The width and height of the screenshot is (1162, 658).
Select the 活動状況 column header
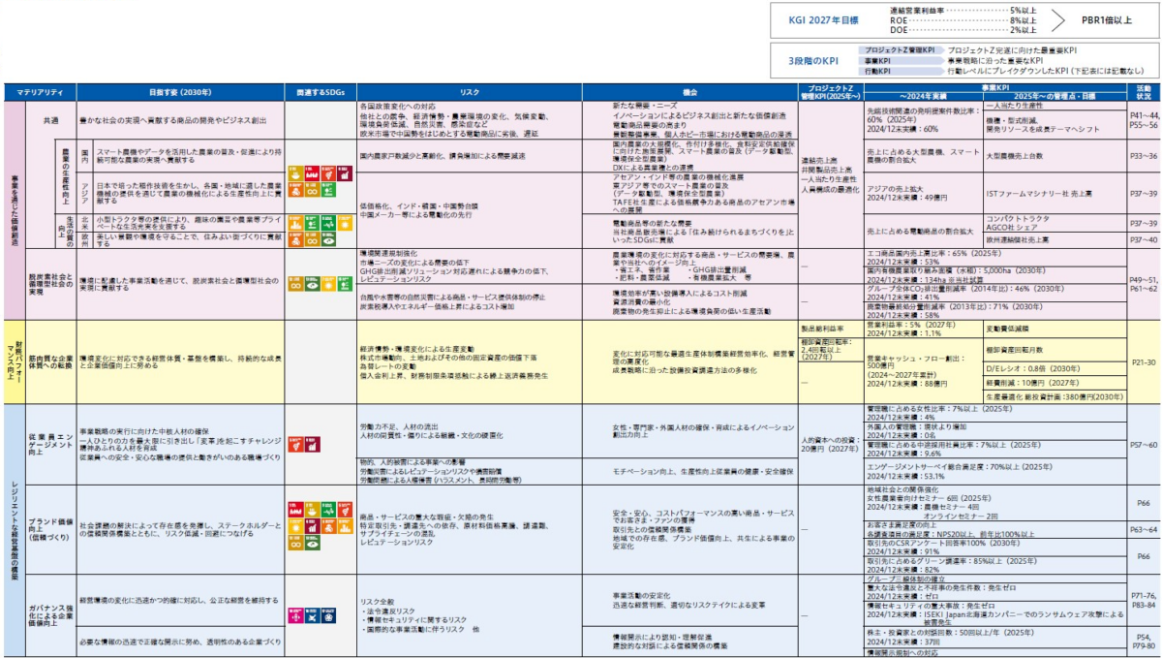(x=1144, y=93)
